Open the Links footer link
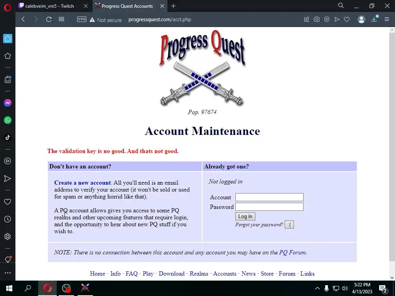 click(x=307, y=274)
